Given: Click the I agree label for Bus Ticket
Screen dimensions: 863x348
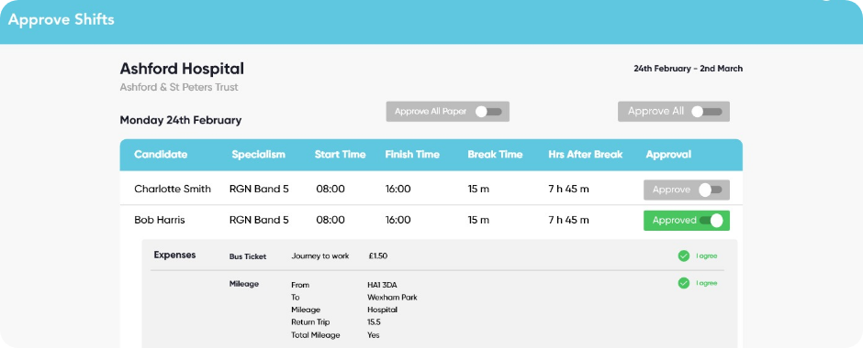Looking at the screenshot, I should coord(707,256).
